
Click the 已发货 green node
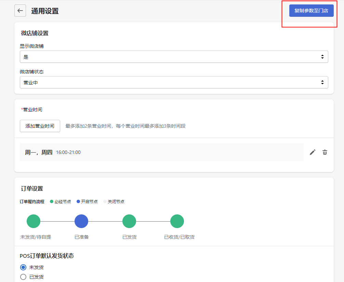click(x=129, y=221)
